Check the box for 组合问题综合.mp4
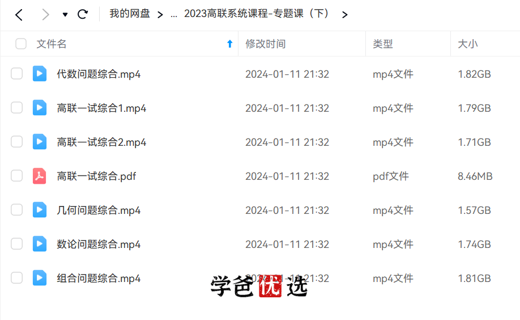This screenshot has width=520, height=320. click(16, 278)
